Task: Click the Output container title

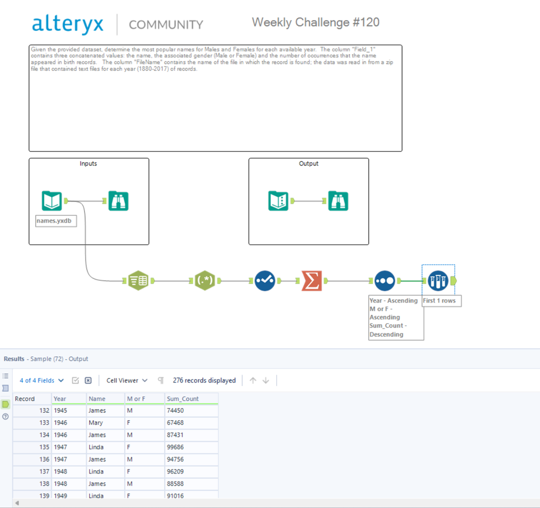Action: 309,163
